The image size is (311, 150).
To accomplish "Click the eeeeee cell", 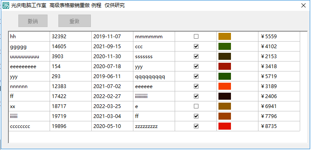I will point(154,86).
